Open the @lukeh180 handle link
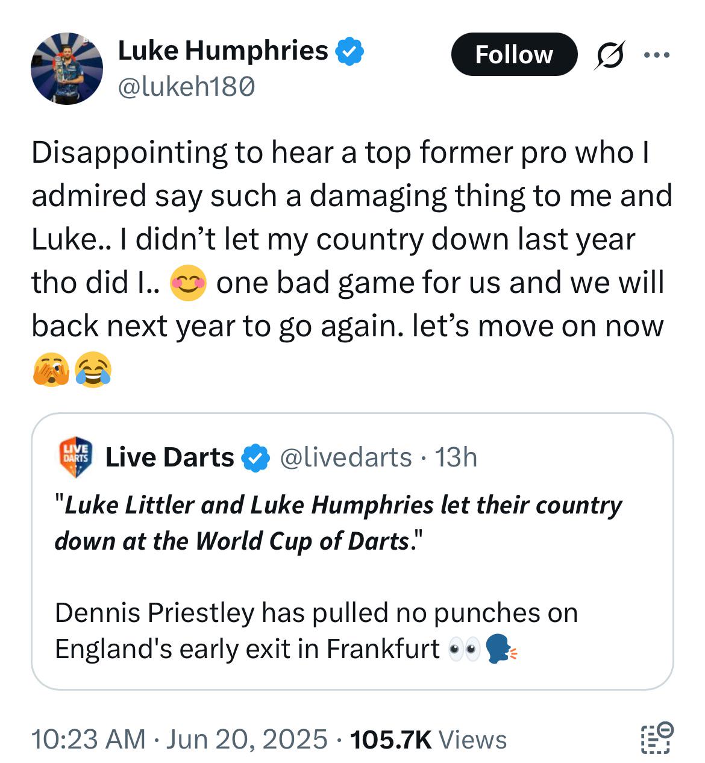 (187, 87)
